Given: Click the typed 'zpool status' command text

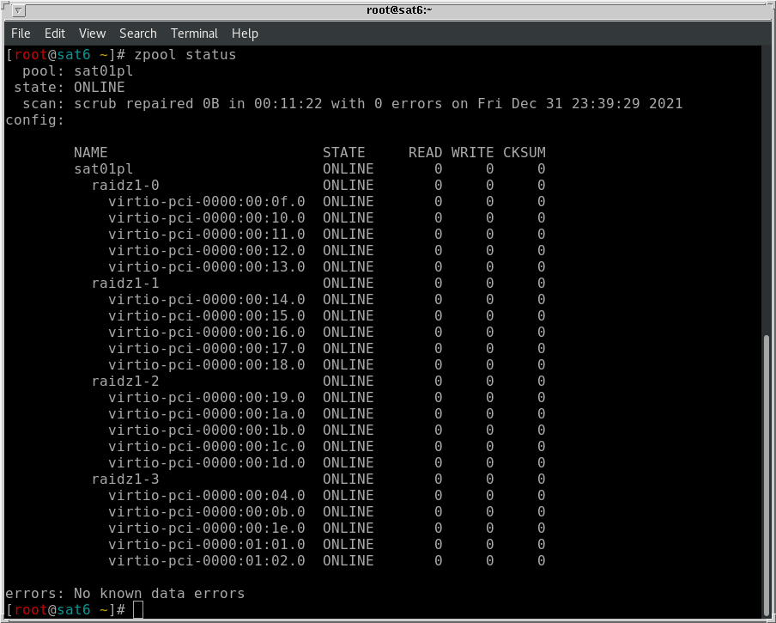Looking at the screenshot, I should 185,55.
